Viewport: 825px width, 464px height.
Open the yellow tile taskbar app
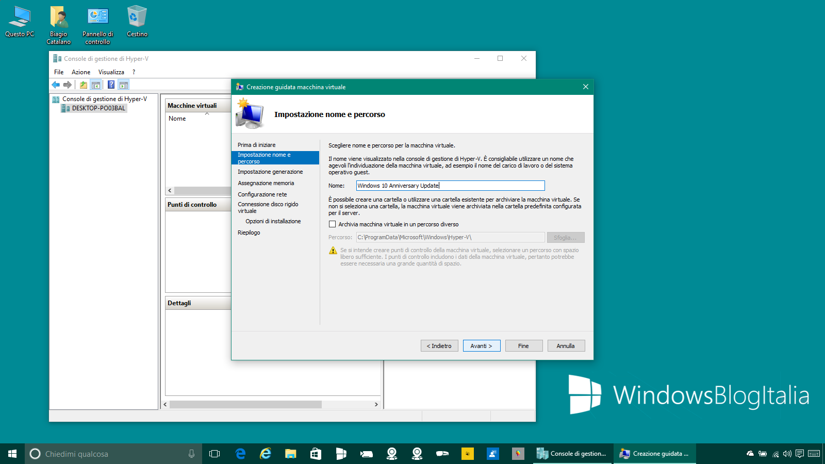coord(468,454)
